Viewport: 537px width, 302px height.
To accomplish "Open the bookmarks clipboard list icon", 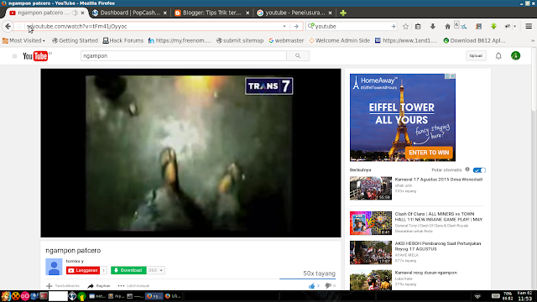I will pos(418,26).
